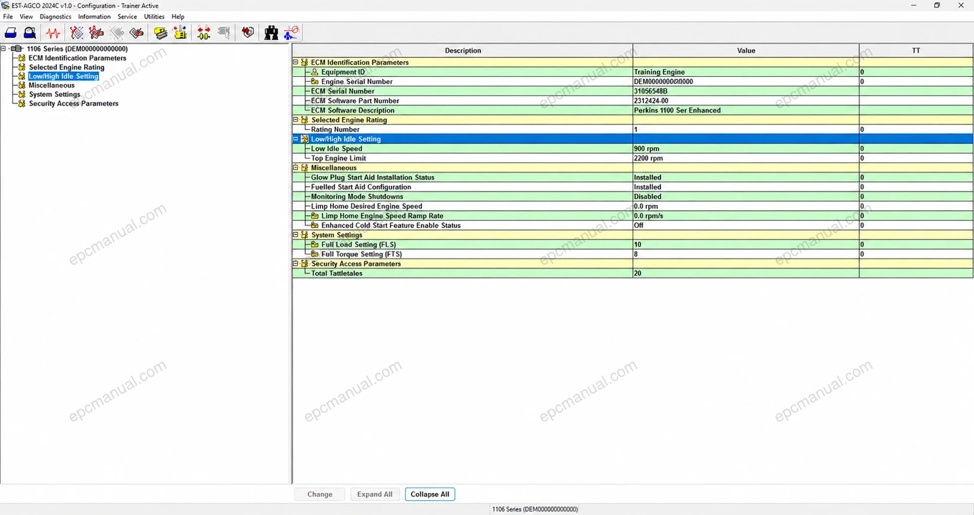This screenshot has height=515, width=974.
Task: Collapse the ECM Identification Parameters grid group
Action: point(296,63)
